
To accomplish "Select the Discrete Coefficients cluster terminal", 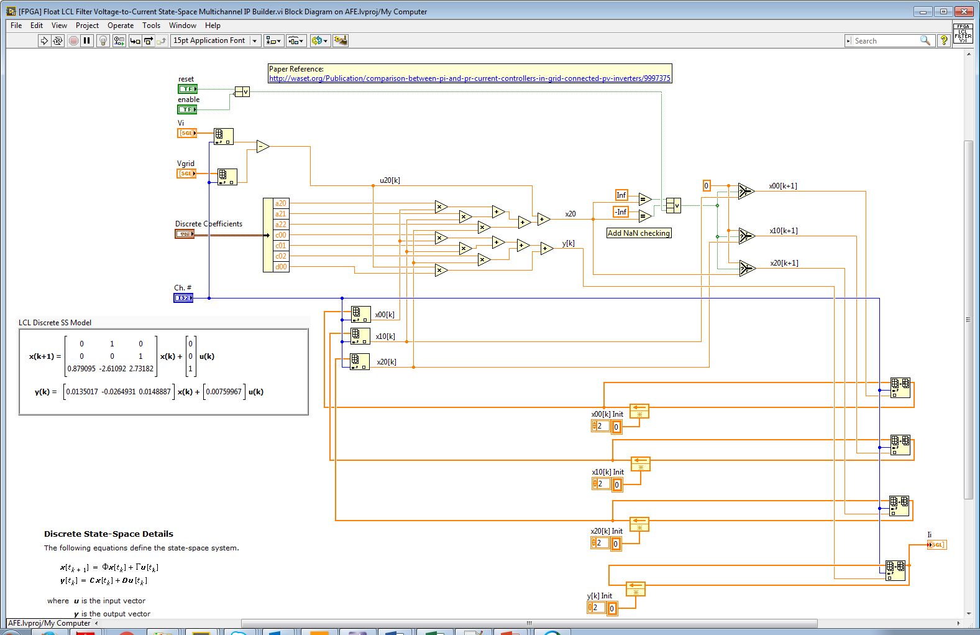I will pos(185,234).
